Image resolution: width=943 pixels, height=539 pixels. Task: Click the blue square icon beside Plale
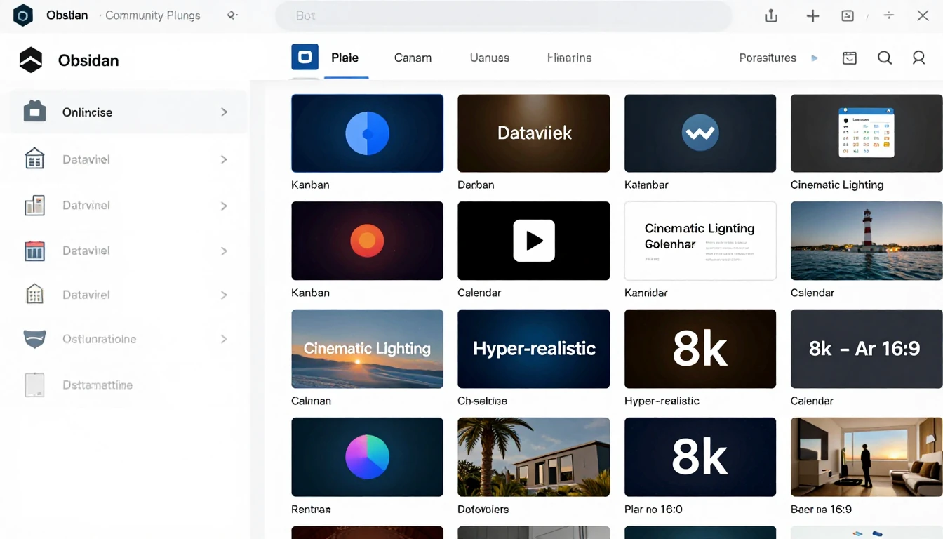pos(305,58)
